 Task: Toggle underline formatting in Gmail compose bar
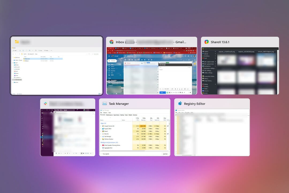[x=180, y=89]
